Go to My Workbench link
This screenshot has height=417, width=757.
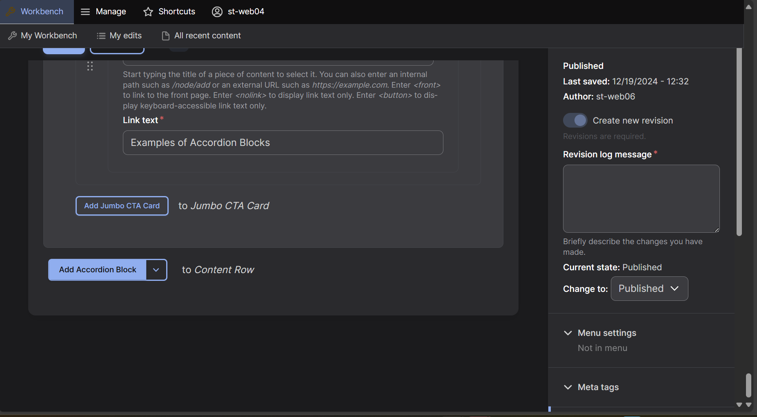(x=42, y=36)
